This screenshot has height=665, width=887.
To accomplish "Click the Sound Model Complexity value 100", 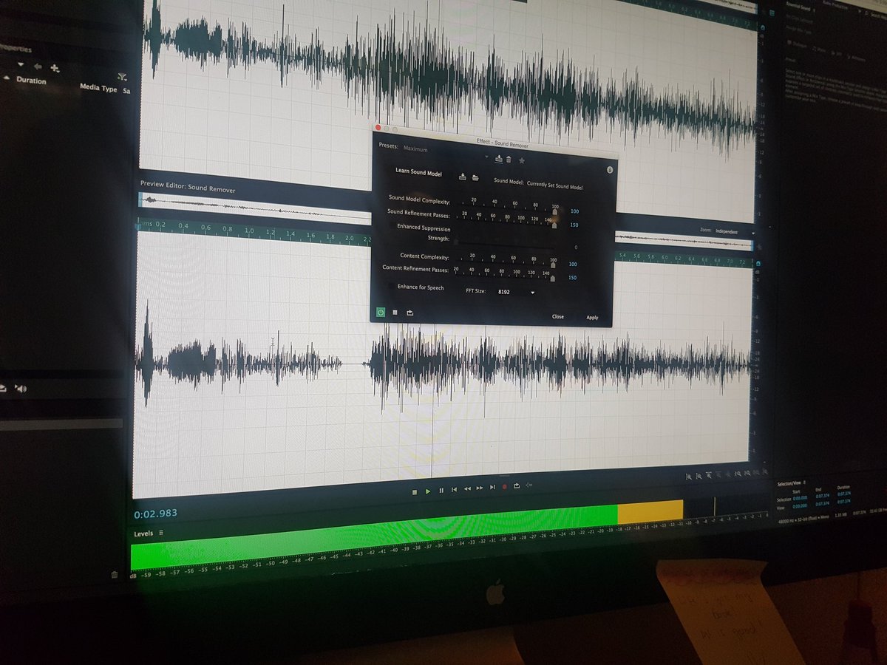I will 574,211.
